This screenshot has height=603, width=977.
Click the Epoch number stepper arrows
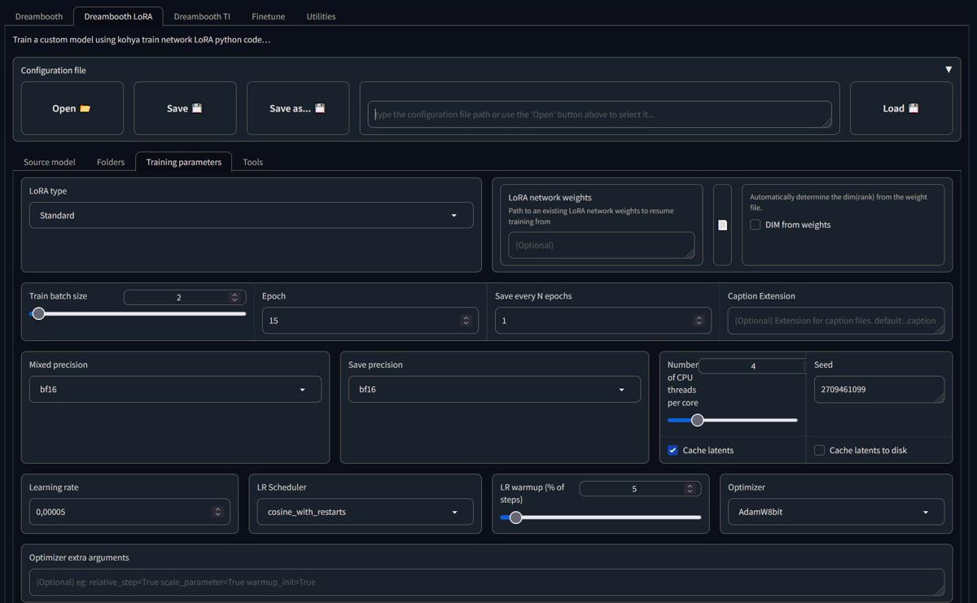[x=466, y=321]
